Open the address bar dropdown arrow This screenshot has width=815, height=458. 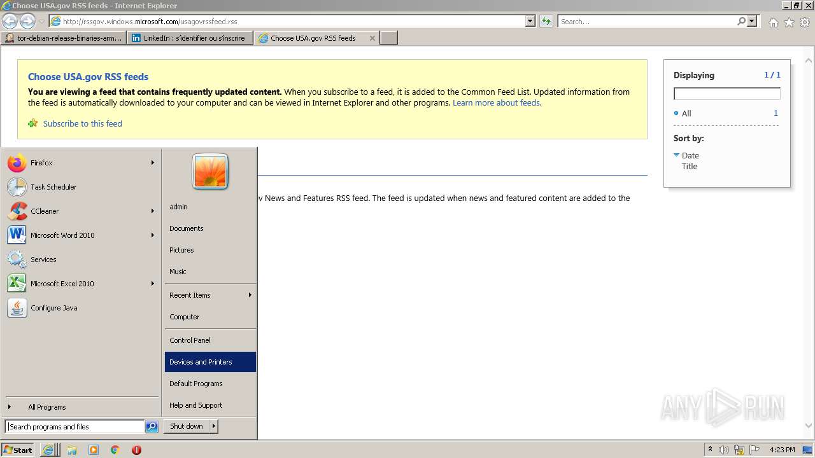530,21
